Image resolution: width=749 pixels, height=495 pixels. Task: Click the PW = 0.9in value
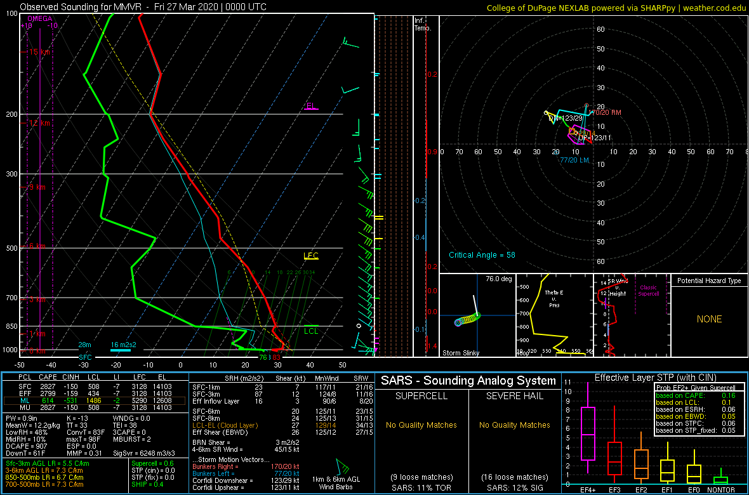[x=23, y=418]
